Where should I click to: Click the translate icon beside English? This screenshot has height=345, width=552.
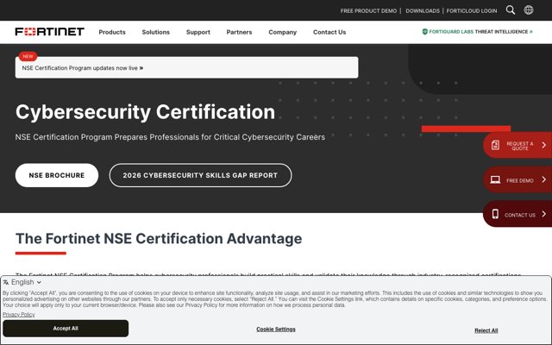[6, 282]
